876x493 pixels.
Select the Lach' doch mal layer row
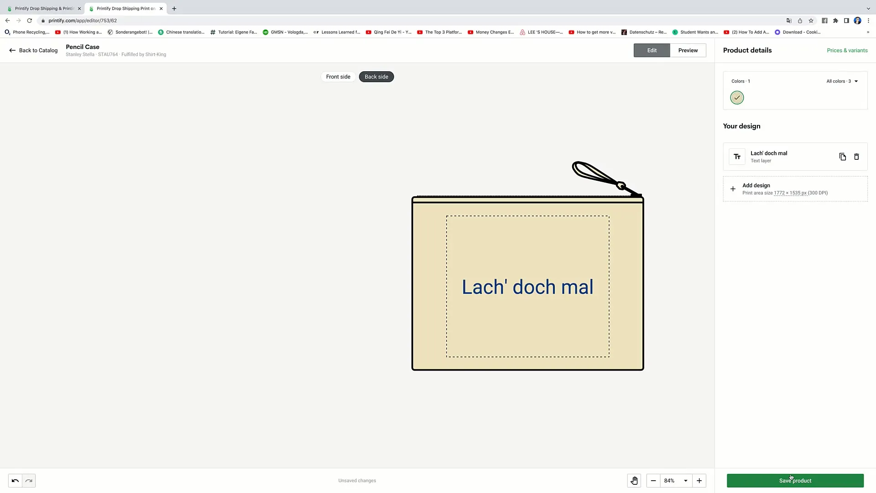[795, 157]
